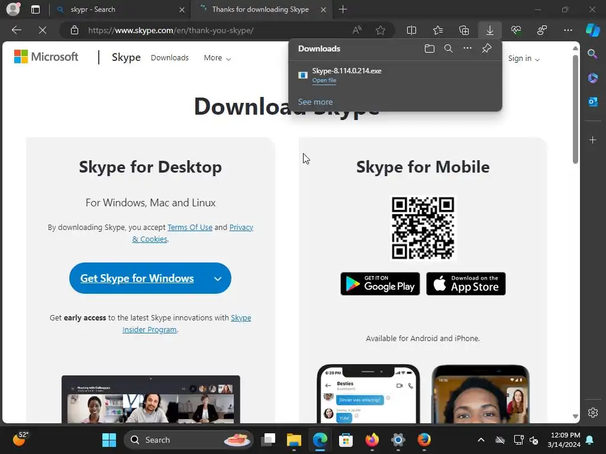This screenshot has height=454, width=606.
Task: Open sidebar settings gear
Action: tap(593, 413)
